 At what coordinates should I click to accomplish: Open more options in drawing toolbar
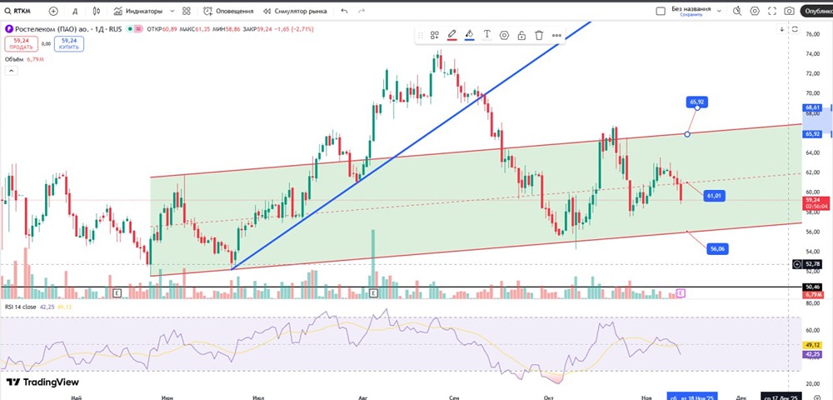[556, 35]
